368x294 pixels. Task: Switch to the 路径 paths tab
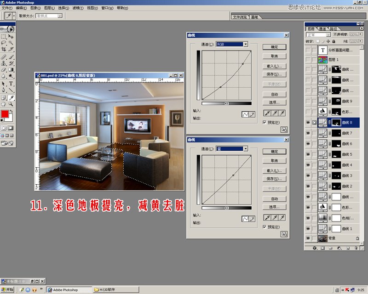[333, 28]
